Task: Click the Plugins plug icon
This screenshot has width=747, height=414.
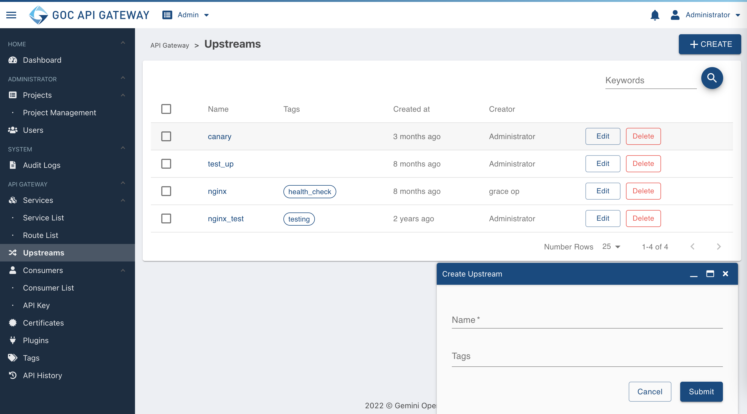Action: pos(13,340)
